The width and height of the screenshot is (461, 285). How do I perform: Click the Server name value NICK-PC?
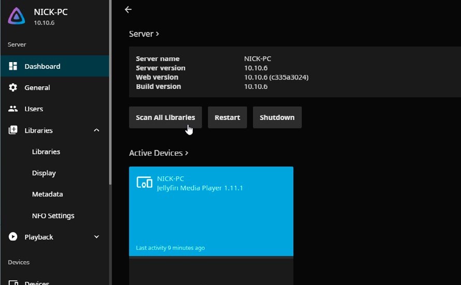(x=257, y=58)
